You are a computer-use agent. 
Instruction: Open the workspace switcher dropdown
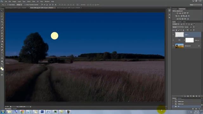[x=196, y=5]
